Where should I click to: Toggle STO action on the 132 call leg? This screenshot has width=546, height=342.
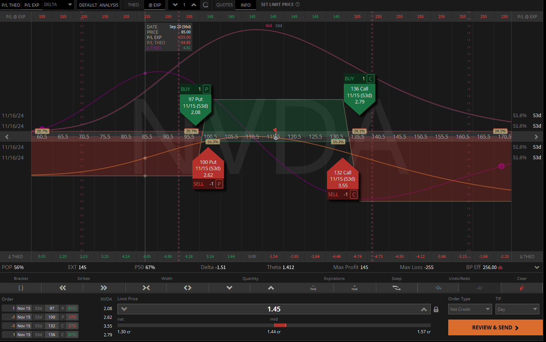(x=72, y=326)
